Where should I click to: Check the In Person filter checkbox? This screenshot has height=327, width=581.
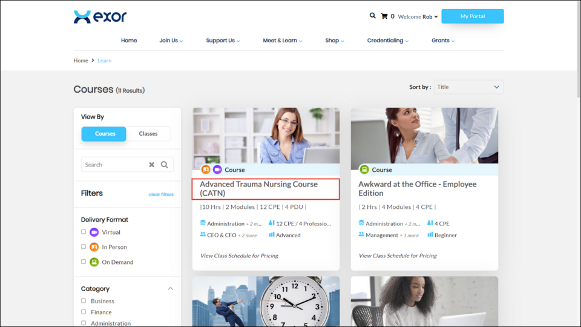(x=84, y=247)
